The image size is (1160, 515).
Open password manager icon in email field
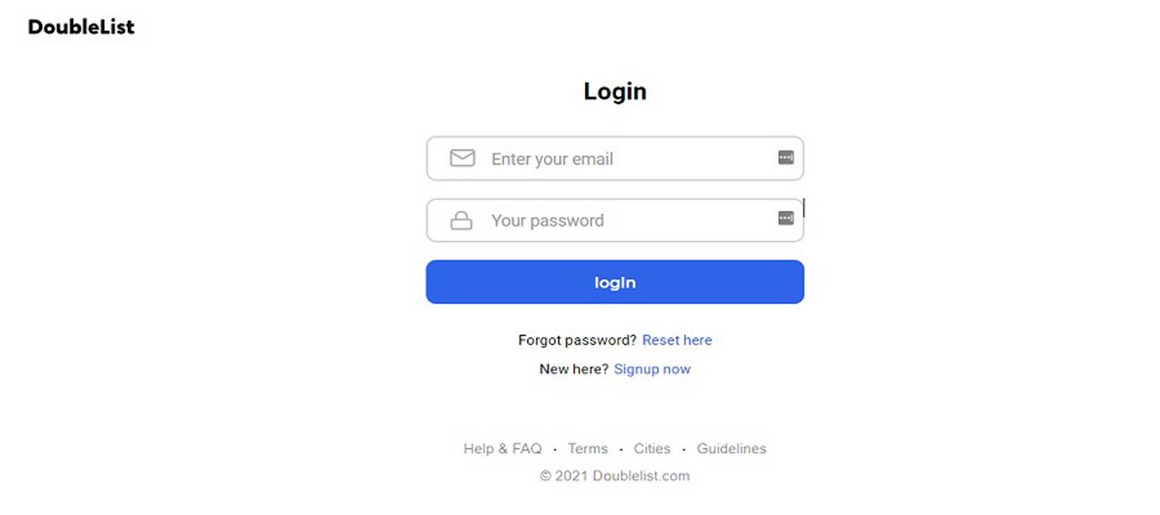point(786,157)
